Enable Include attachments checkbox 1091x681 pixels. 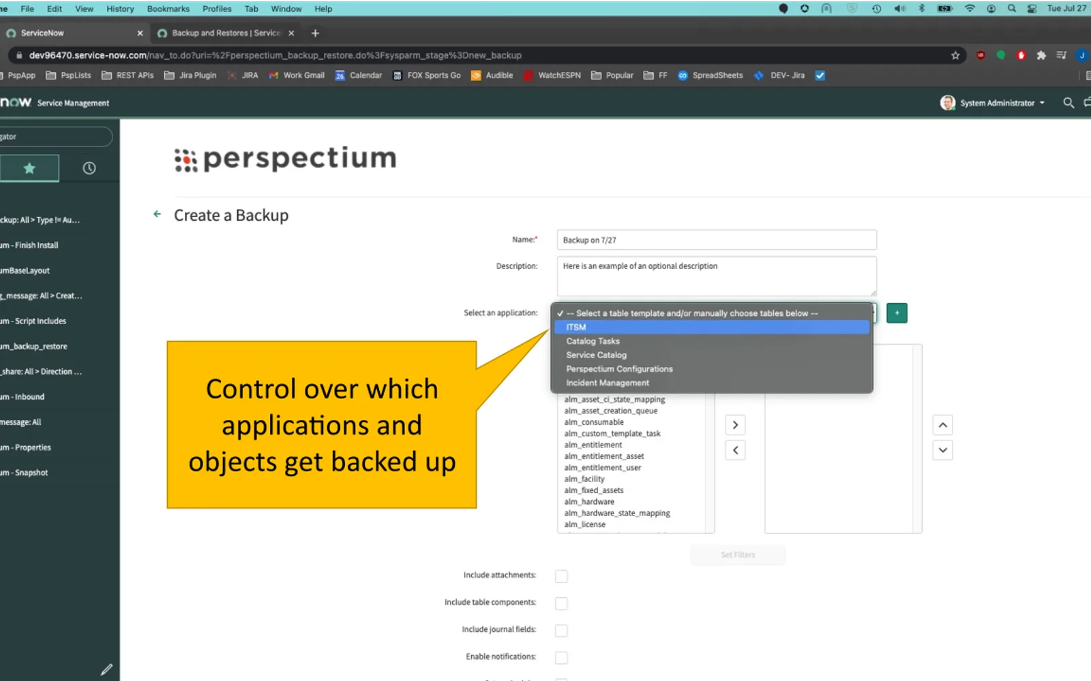click(561, 576)
